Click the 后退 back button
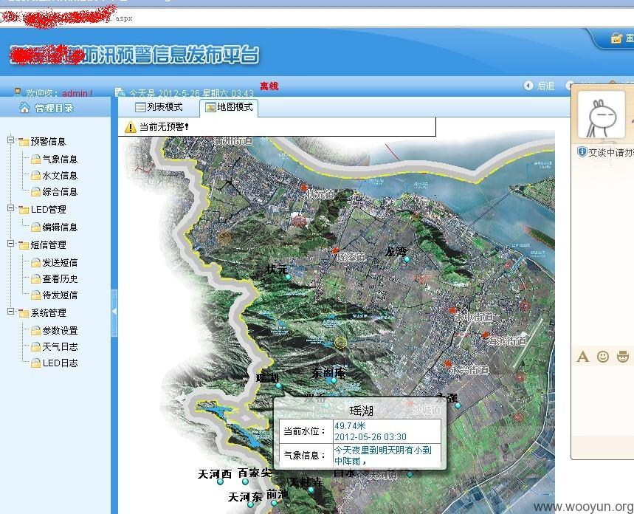Viewport: 634px width, 514px height. click(x=540, y=86)
